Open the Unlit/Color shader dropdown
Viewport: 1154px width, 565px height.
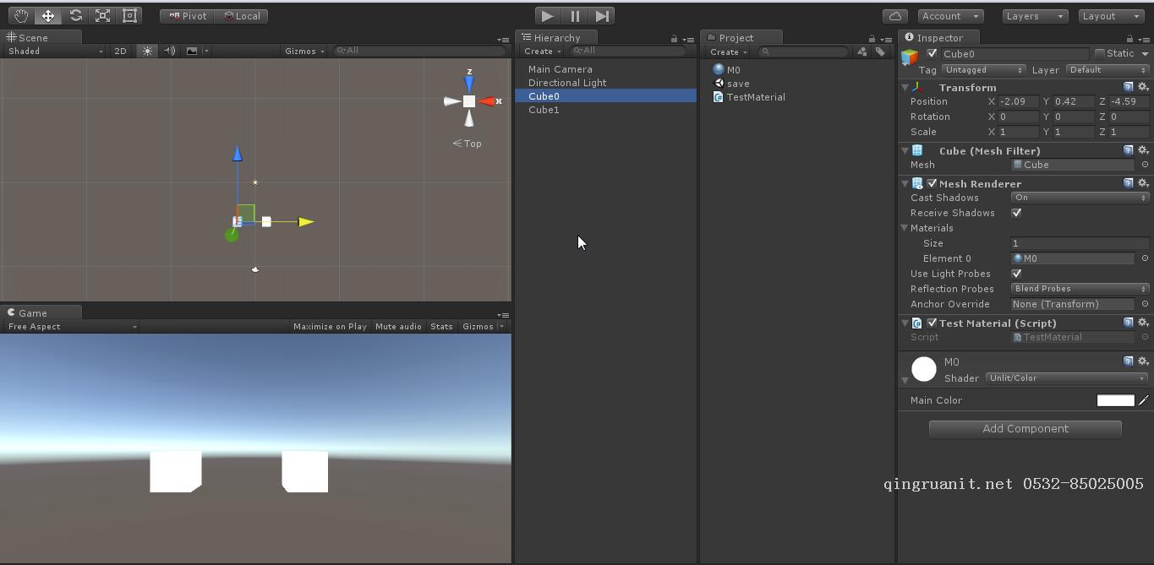click(x=1067, y=378)
